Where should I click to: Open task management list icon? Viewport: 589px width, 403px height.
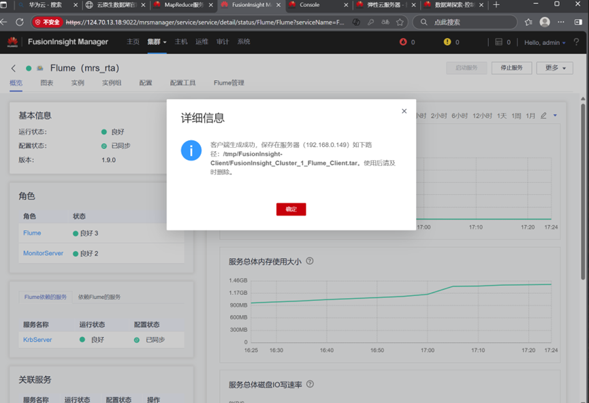tap(498, 42)
